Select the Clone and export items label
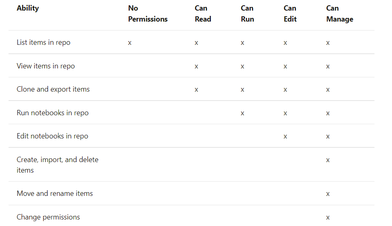Image resolution: width=392 pixels, height=226 pixels. click(x=53, y=89)
